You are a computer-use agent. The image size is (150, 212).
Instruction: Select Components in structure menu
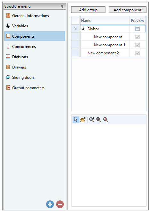[35, 36]
